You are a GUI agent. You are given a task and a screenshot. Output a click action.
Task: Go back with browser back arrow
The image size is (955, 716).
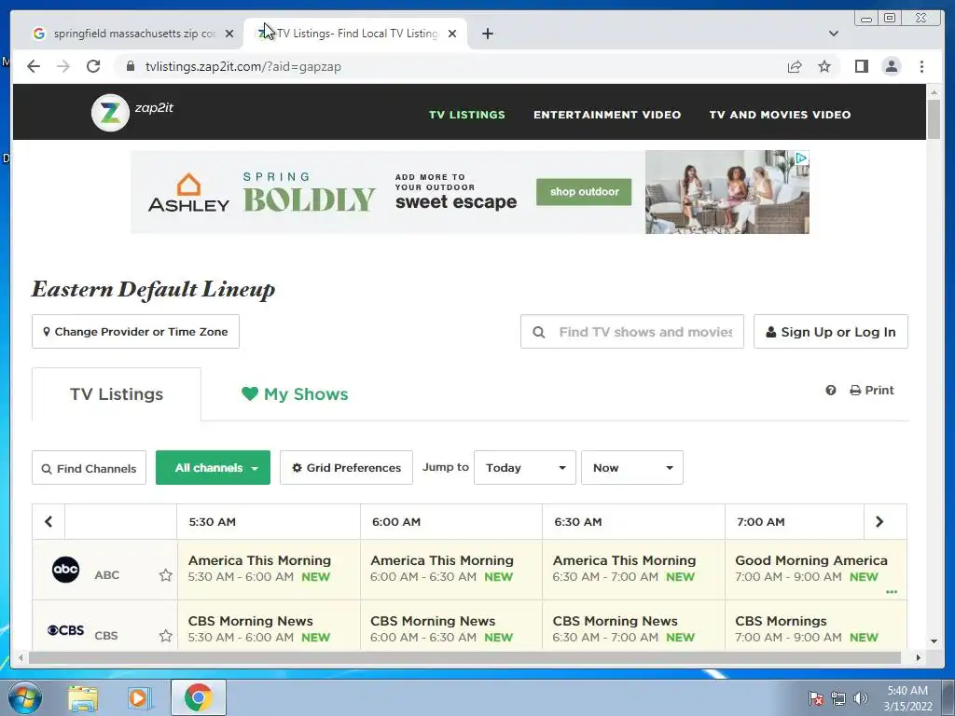[34, 66]
